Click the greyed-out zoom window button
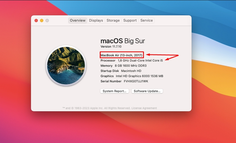 (x=47, y=21)
